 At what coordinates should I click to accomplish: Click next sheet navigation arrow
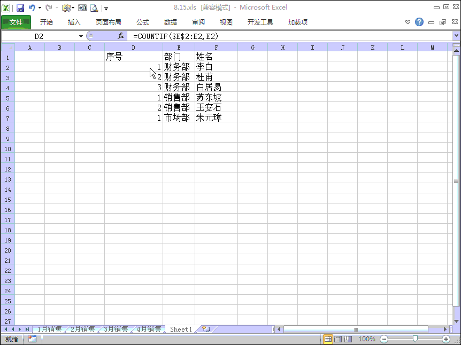click(20, 329)
